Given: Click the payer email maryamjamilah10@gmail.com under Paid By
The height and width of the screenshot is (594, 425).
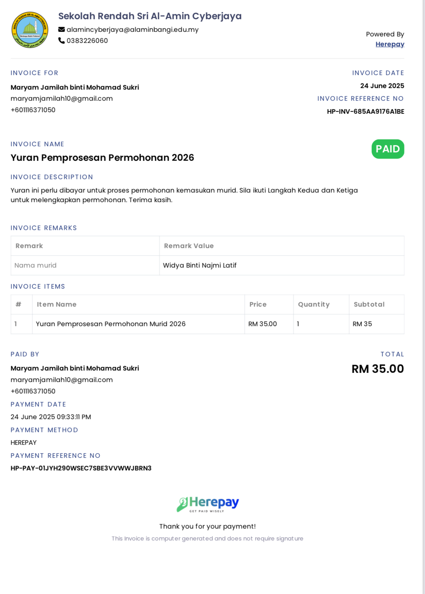Looking at the screenshot, I should 62,380.
